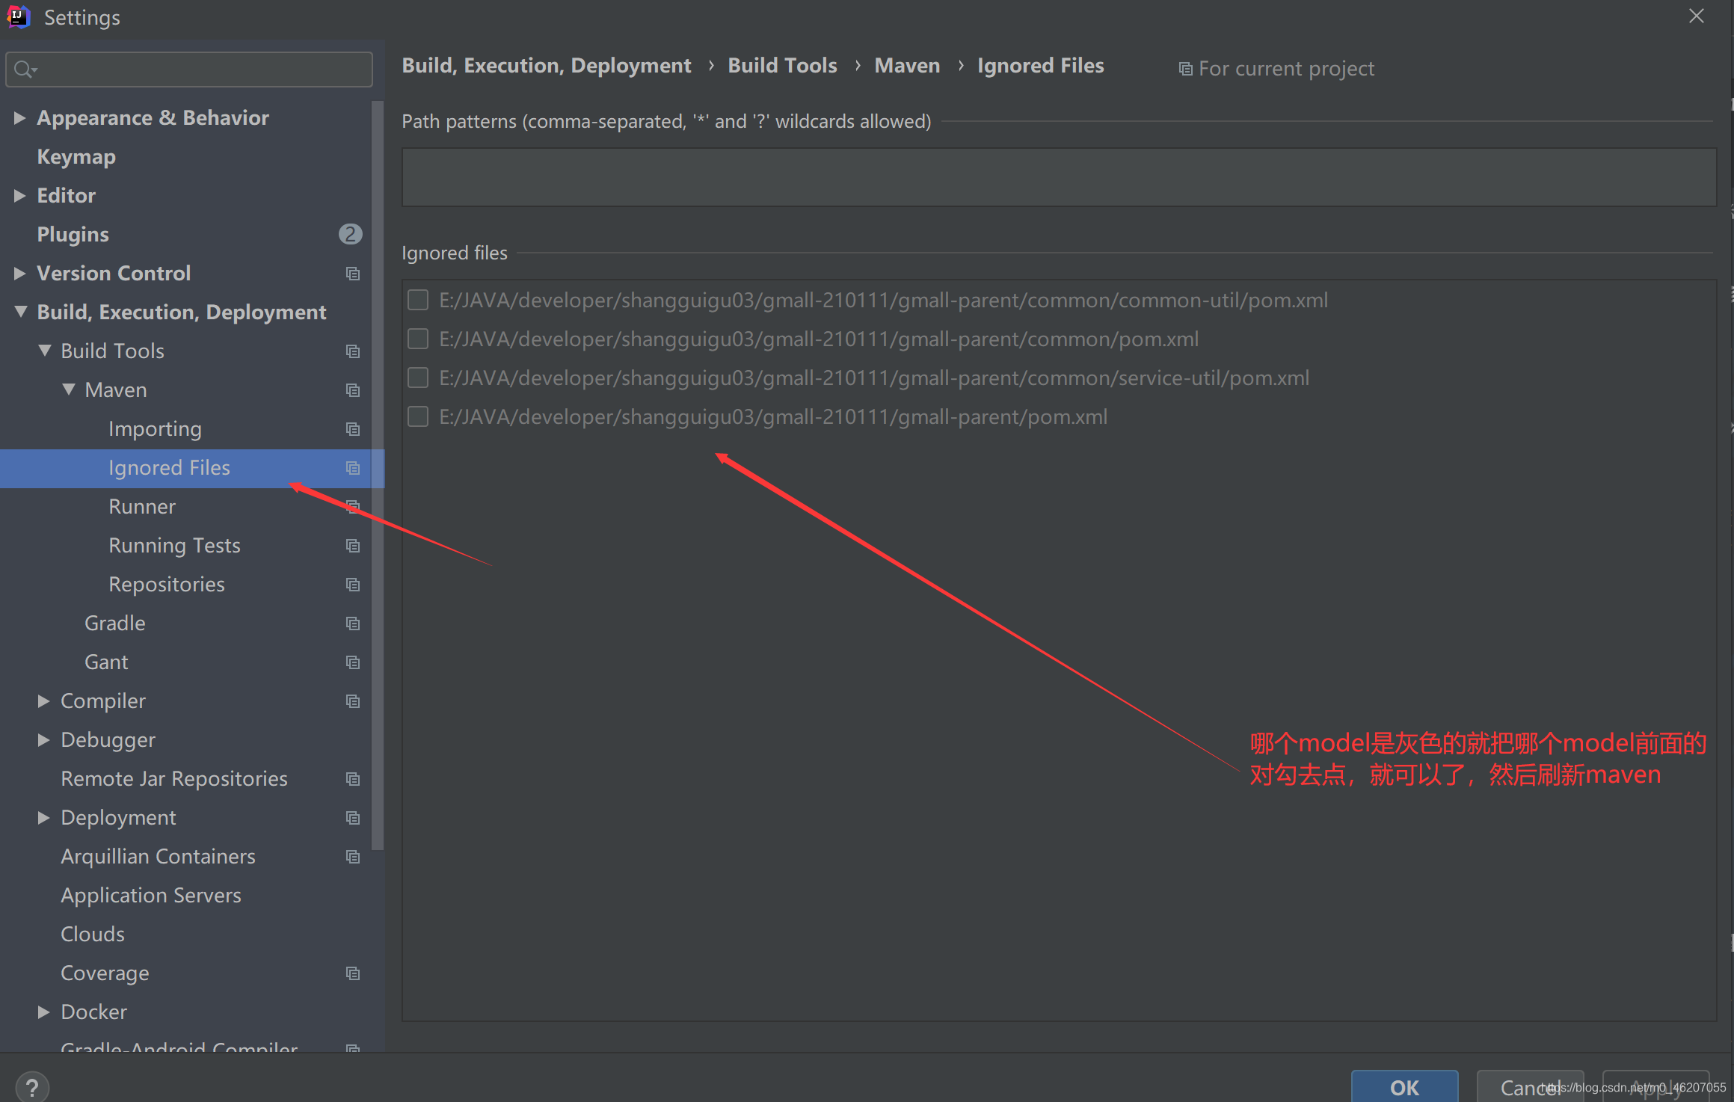Toggle checkbox for common-util/pom.xml

click(x=418, y=300)
